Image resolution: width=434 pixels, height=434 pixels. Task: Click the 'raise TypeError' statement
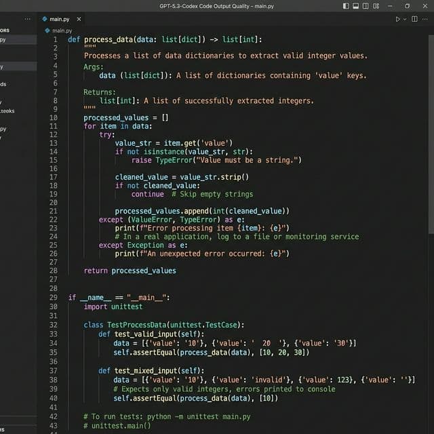[x=216, y=160]
